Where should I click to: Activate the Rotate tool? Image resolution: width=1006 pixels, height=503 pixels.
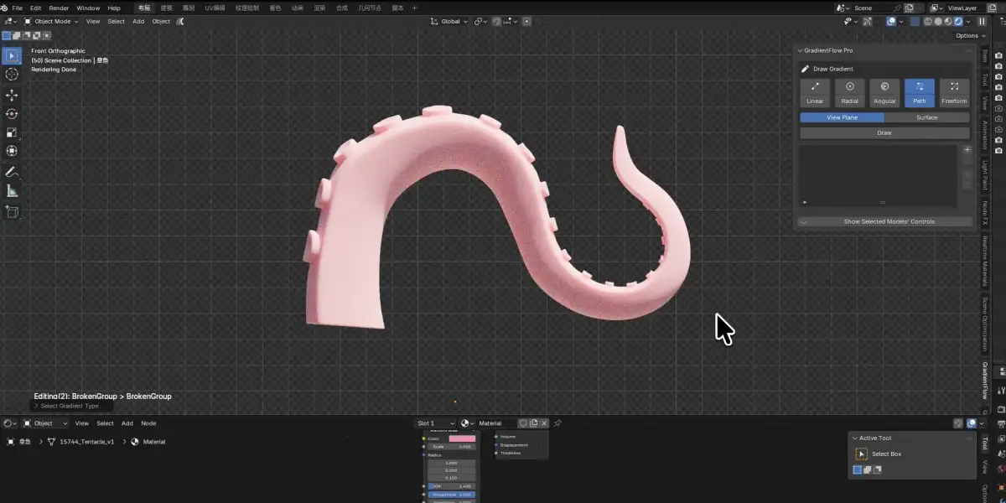point(12,114)
